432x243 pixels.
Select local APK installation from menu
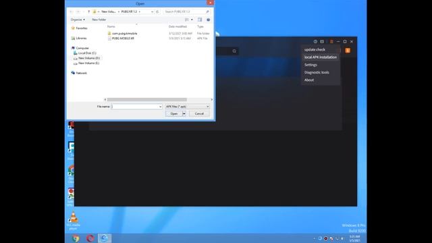point(321,57)
